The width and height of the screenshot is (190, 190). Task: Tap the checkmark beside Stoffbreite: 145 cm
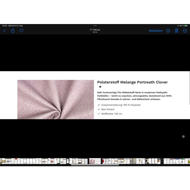click(x=99, y=114)
